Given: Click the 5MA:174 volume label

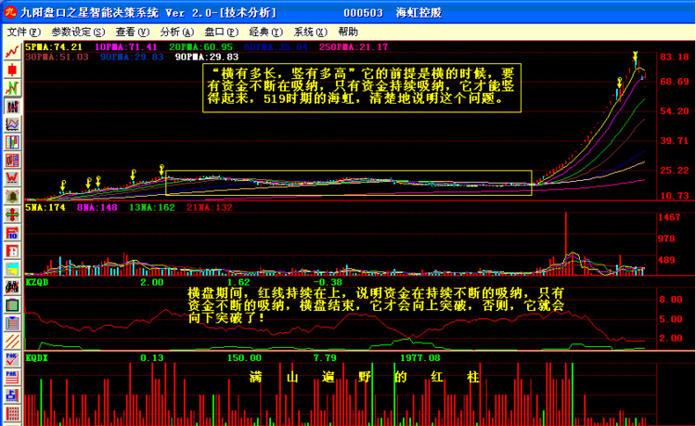Looking at the screenshot, I should click(45, 207).
